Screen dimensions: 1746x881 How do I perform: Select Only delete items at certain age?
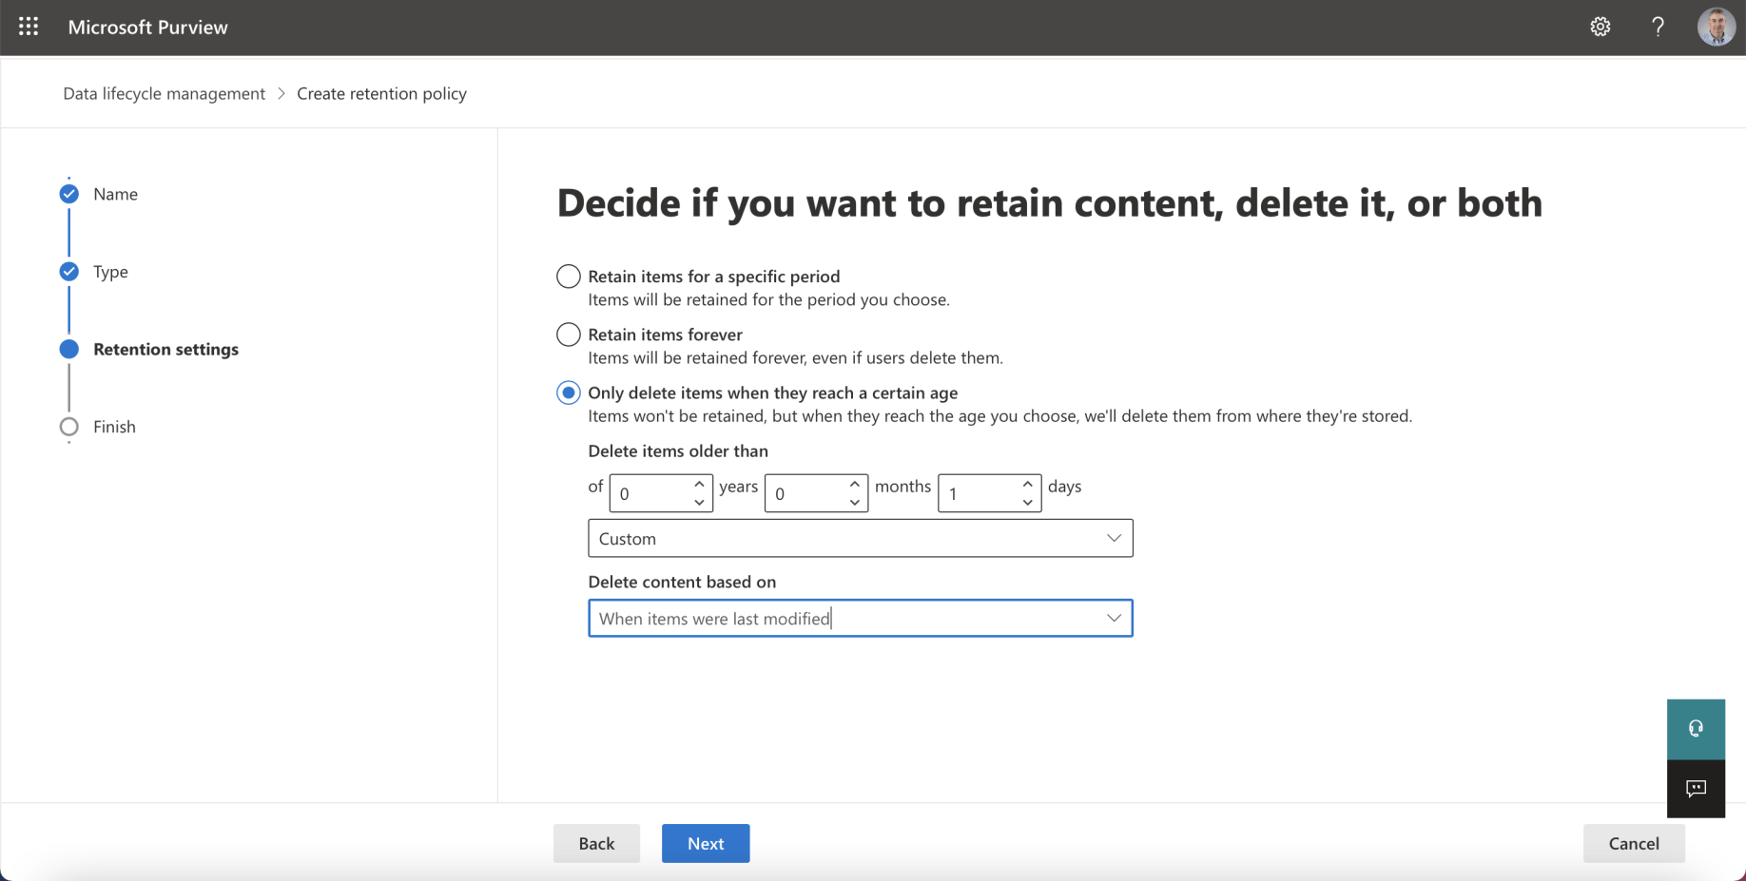coord(568,393)
